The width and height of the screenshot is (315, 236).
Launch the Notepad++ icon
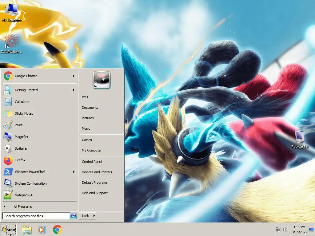click(8, 195)
